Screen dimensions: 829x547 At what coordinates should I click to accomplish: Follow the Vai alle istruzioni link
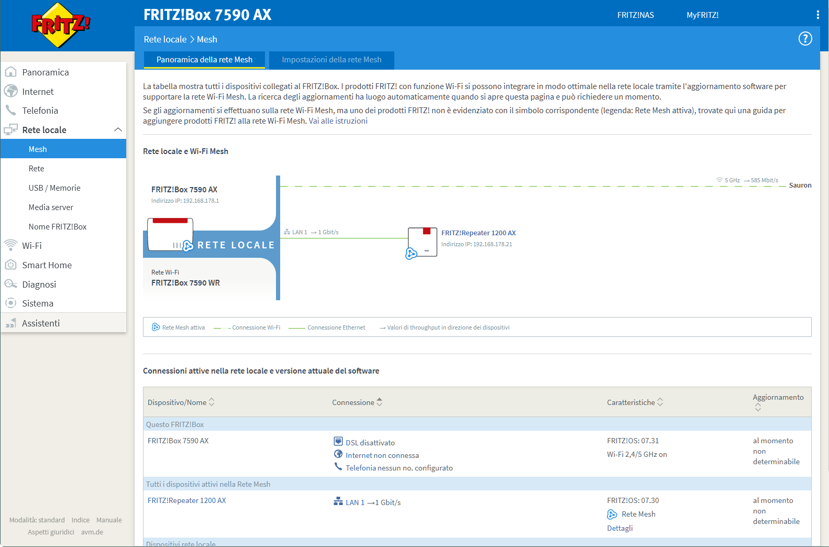338,121
